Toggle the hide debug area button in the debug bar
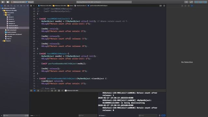Viewport: 208px width, 117px height. click(31, 91)
